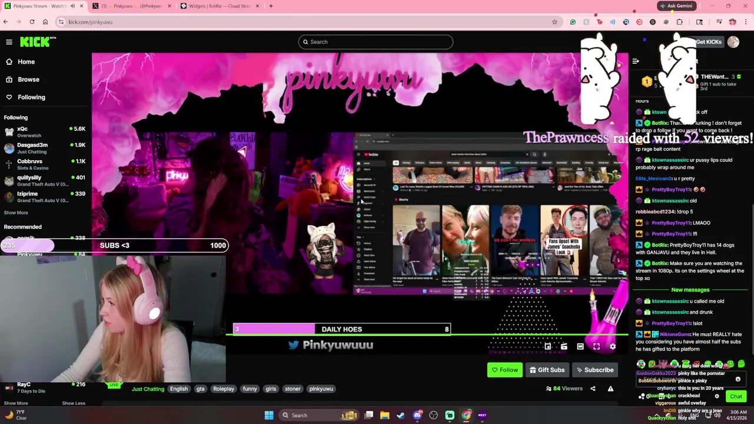Select English language tag

(x=178, y=389)
